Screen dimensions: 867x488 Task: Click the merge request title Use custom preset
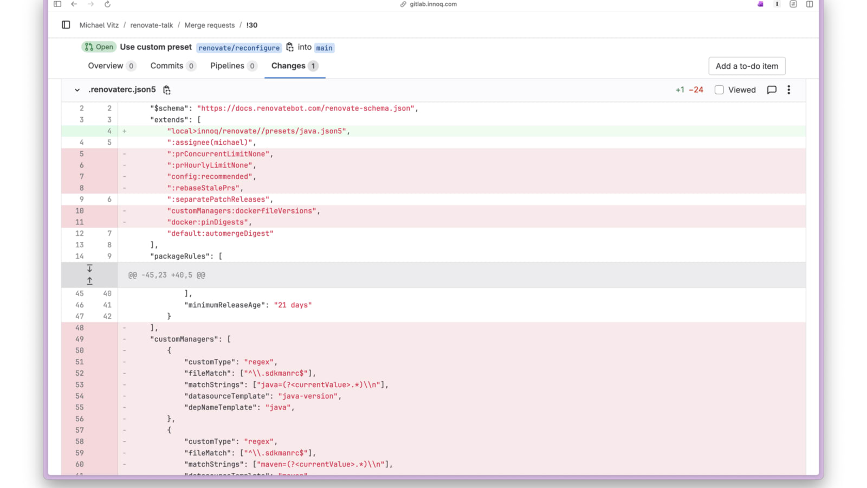pyautogui.click(x=156, y=47)
